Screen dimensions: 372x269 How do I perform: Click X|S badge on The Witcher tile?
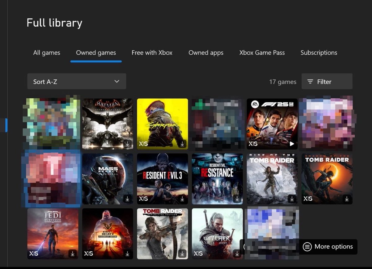198,253
